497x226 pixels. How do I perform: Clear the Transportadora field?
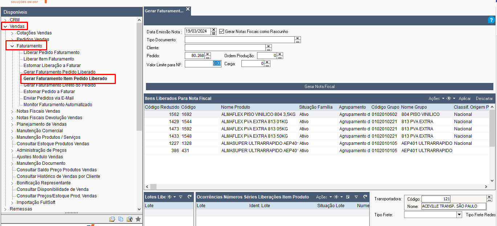click(x=489, y=197)
